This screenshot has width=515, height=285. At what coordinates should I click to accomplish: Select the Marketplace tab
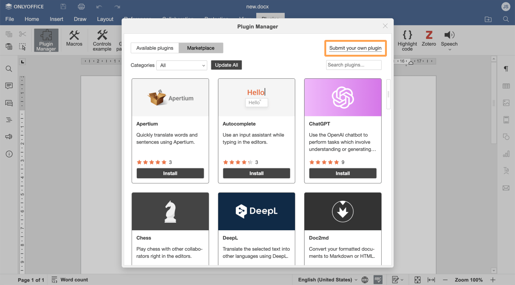click(x=201, y=48)
